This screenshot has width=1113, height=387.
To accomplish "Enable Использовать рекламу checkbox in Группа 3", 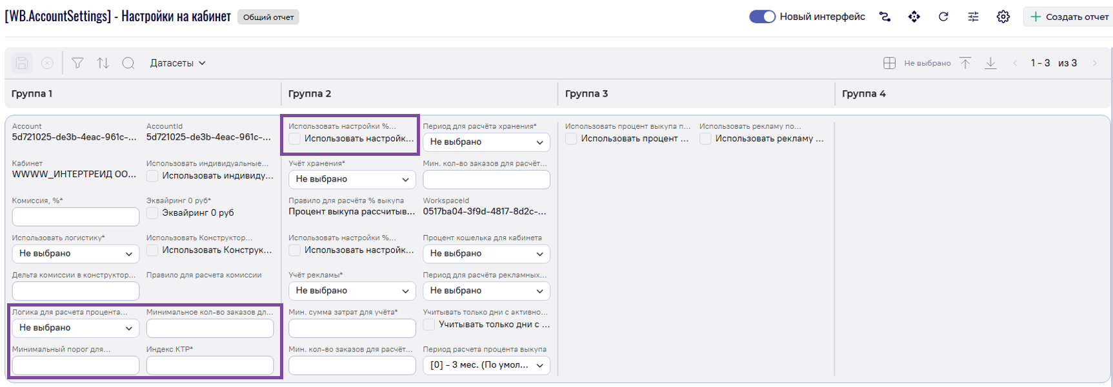I will (706, 139).
